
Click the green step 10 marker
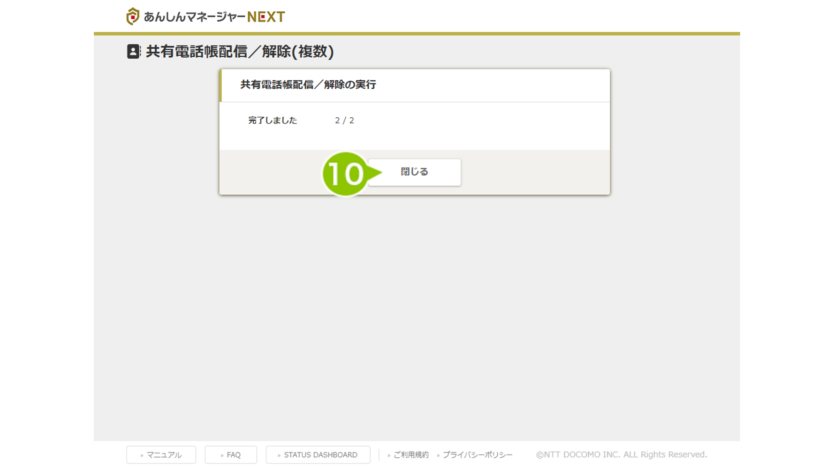point(346,174)
